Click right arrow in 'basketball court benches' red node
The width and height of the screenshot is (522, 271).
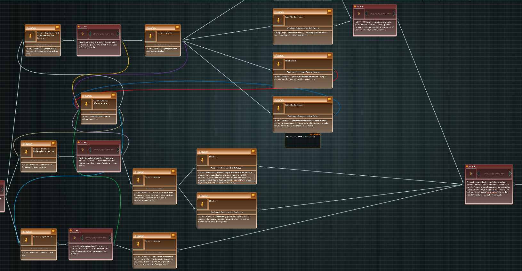click(x=118, y=149)
